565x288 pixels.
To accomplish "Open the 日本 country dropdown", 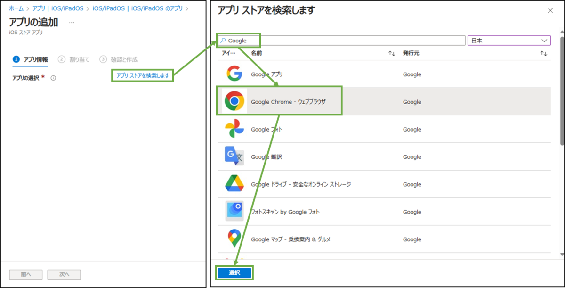I will (x=509, y=41).
